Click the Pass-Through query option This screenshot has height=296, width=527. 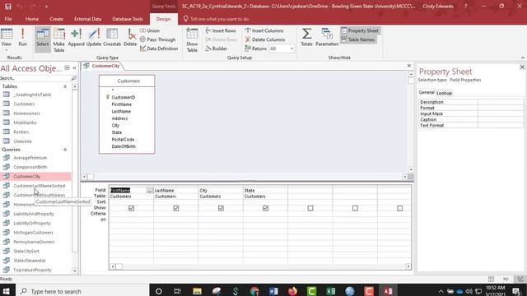click(157, 39)
